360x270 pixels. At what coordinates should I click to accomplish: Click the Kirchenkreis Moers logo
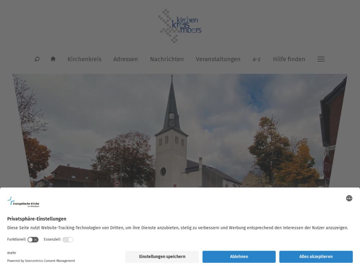point(180,26)
